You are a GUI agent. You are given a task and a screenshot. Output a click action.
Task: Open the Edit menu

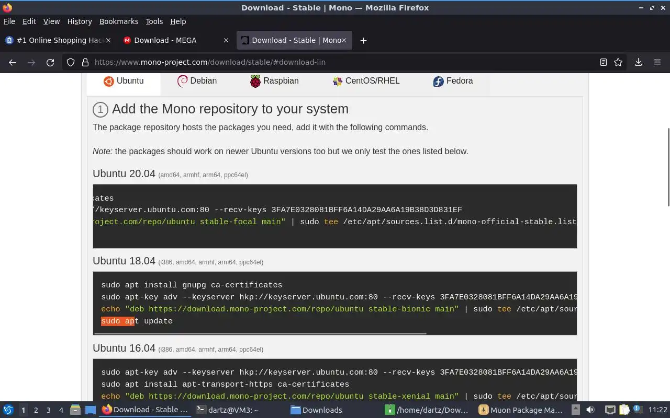click(29, 21)
